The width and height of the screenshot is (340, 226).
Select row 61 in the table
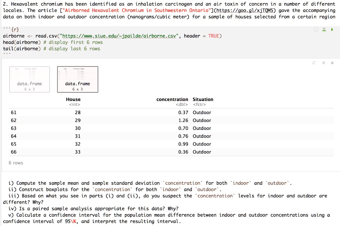171,112
